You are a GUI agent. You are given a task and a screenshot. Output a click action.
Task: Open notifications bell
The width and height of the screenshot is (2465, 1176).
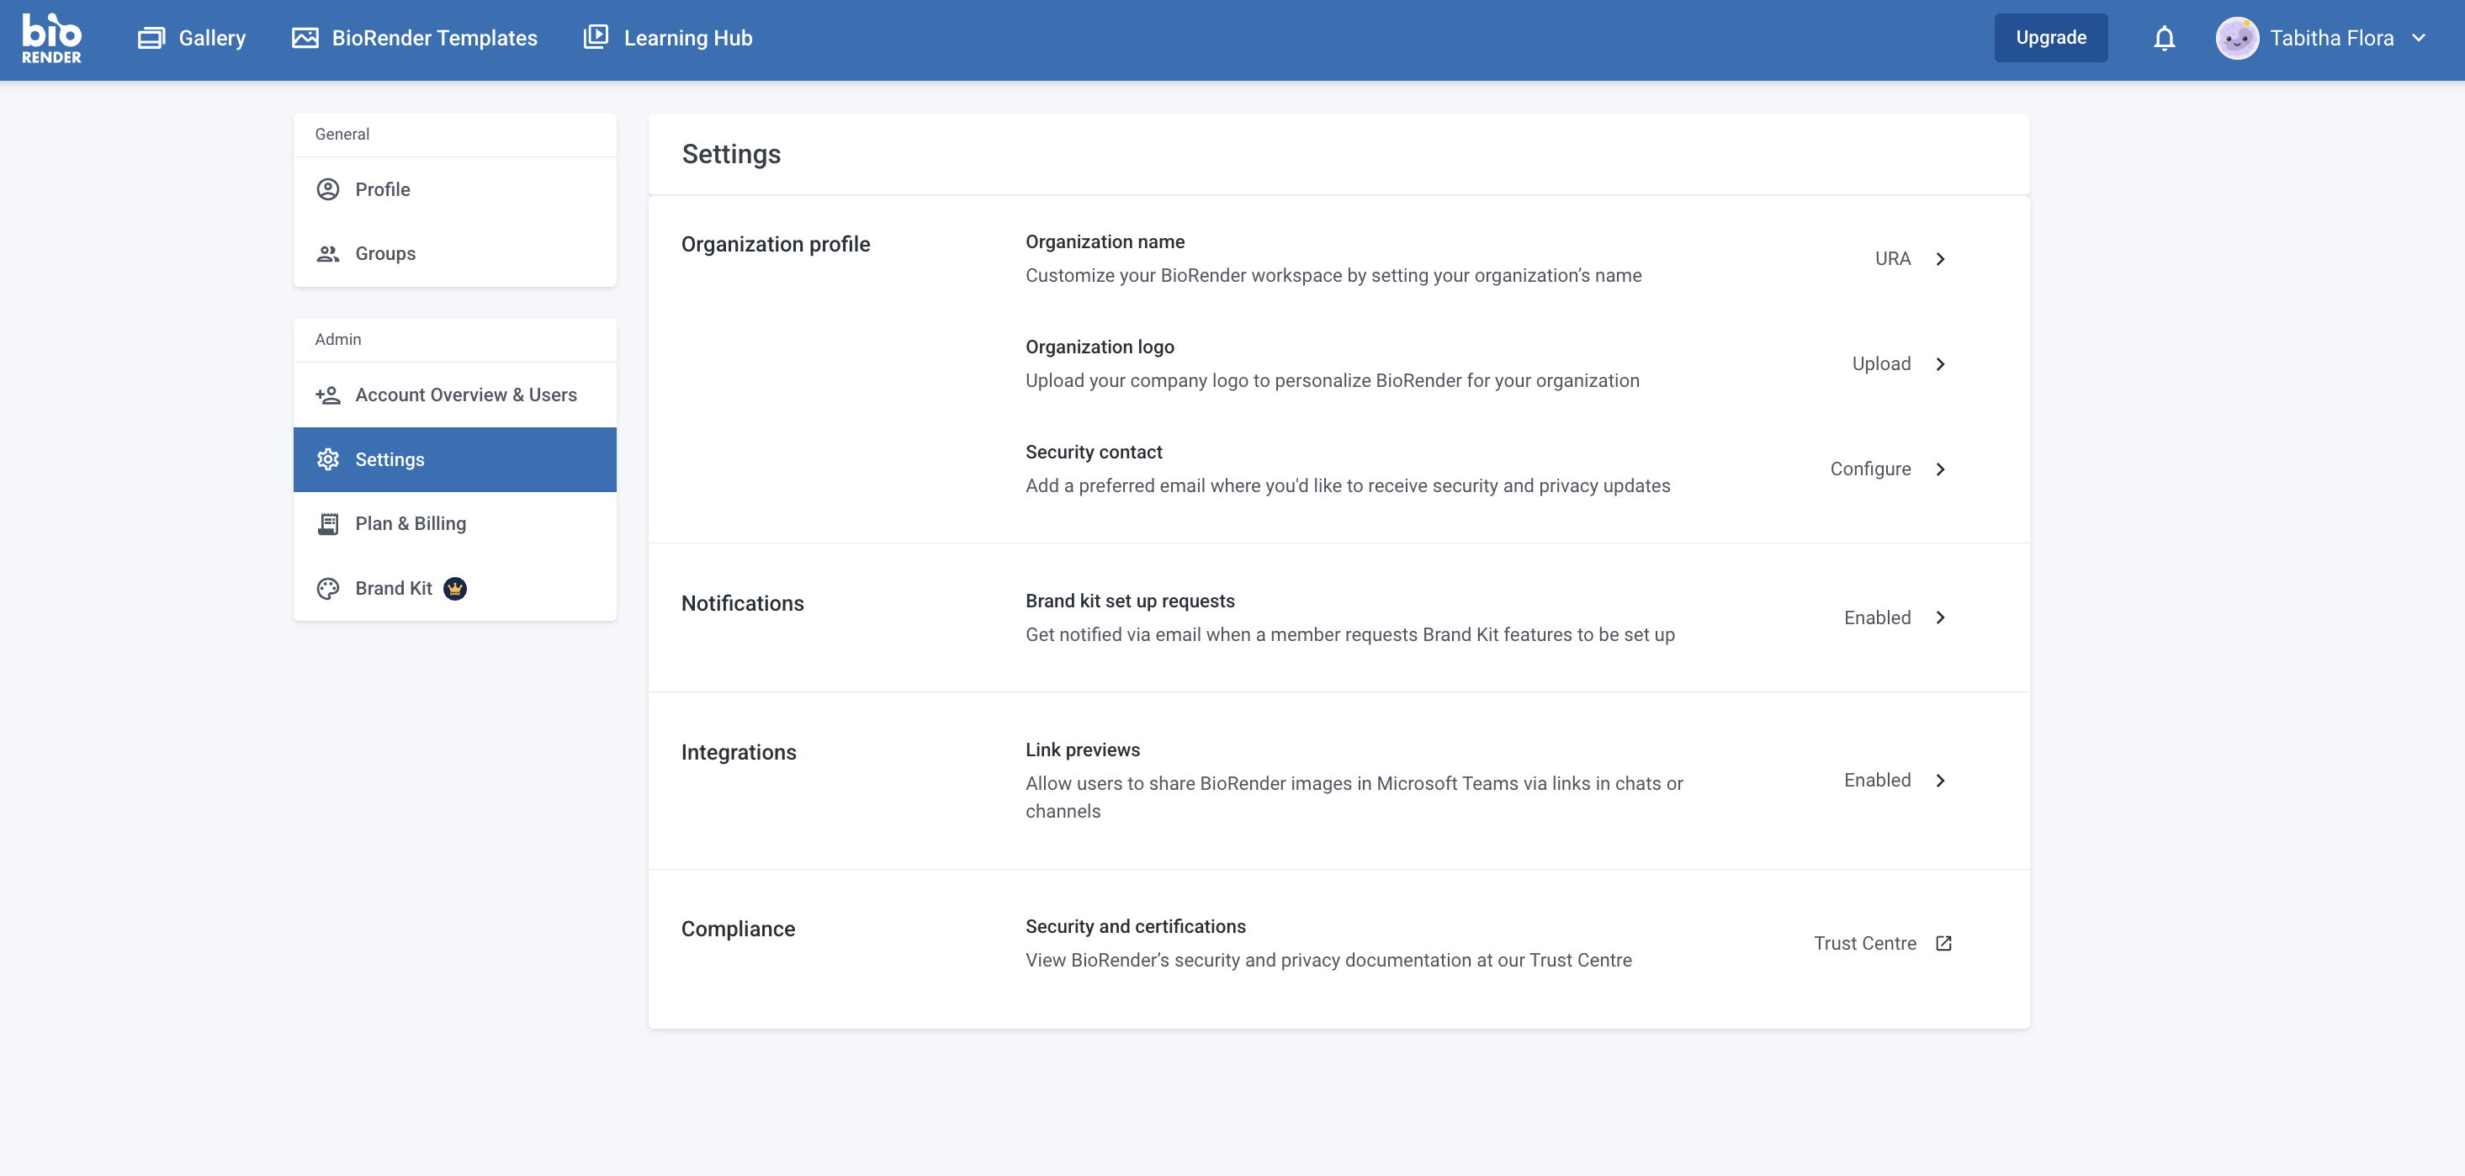point(2165,39)
